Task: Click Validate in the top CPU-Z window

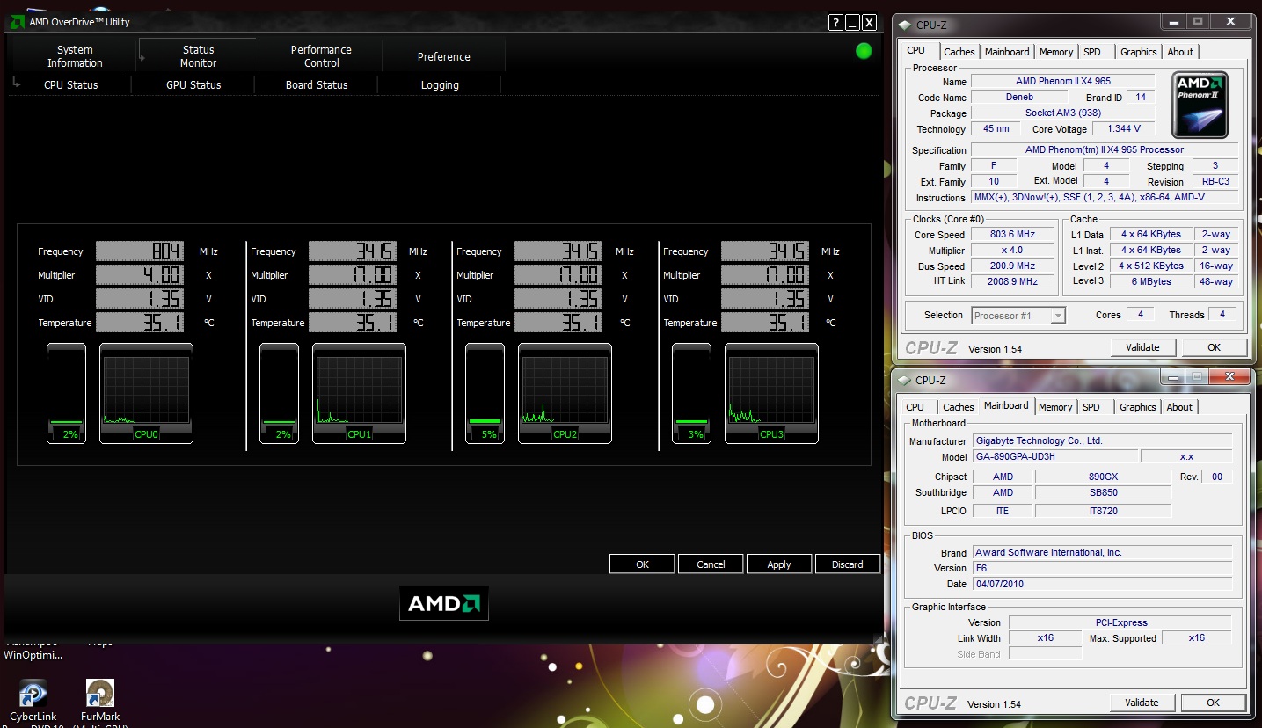Action: point(1142,347)
